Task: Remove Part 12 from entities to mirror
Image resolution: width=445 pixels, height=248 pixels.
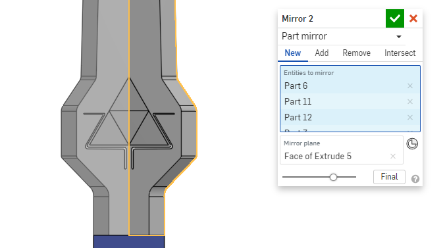Action: [410, 118]
